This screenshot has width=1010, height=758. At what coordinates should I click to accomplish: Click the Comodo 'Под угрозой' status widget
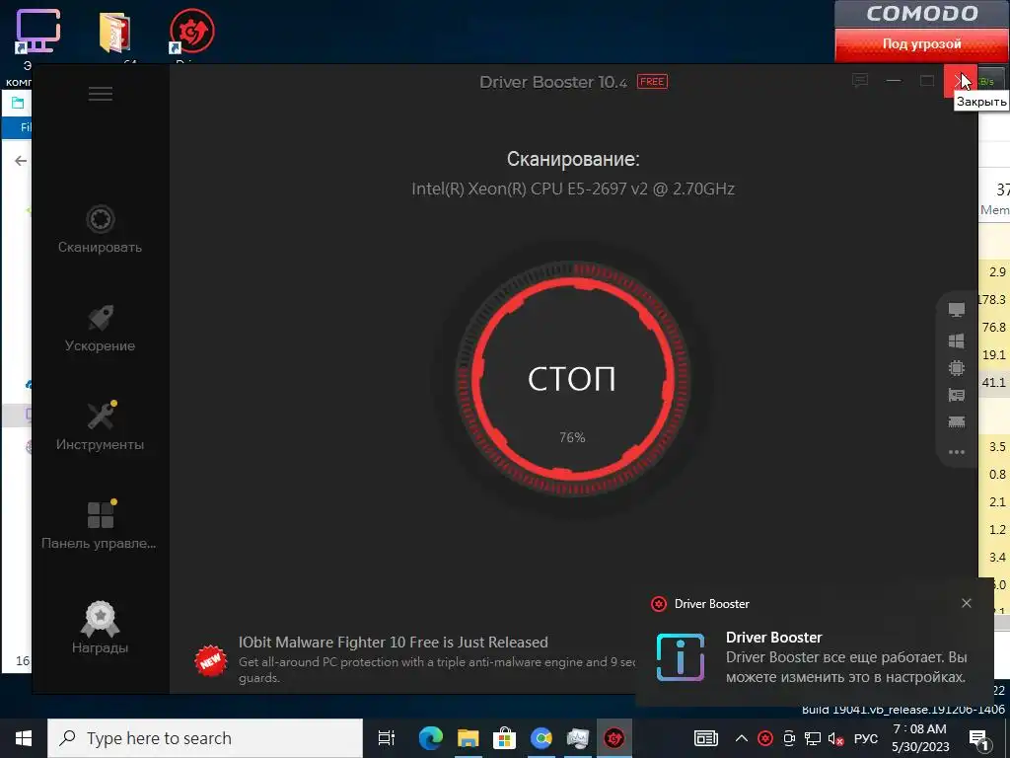922,44
